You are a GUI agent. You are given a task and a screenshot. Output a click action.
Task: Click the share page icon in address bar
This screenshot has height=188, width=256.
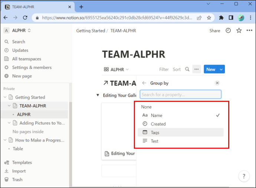[x=199, y=18]
